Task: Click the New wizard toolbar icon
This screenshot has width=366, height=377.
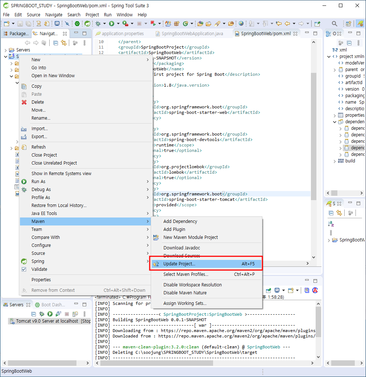Action: coord(7,24)
